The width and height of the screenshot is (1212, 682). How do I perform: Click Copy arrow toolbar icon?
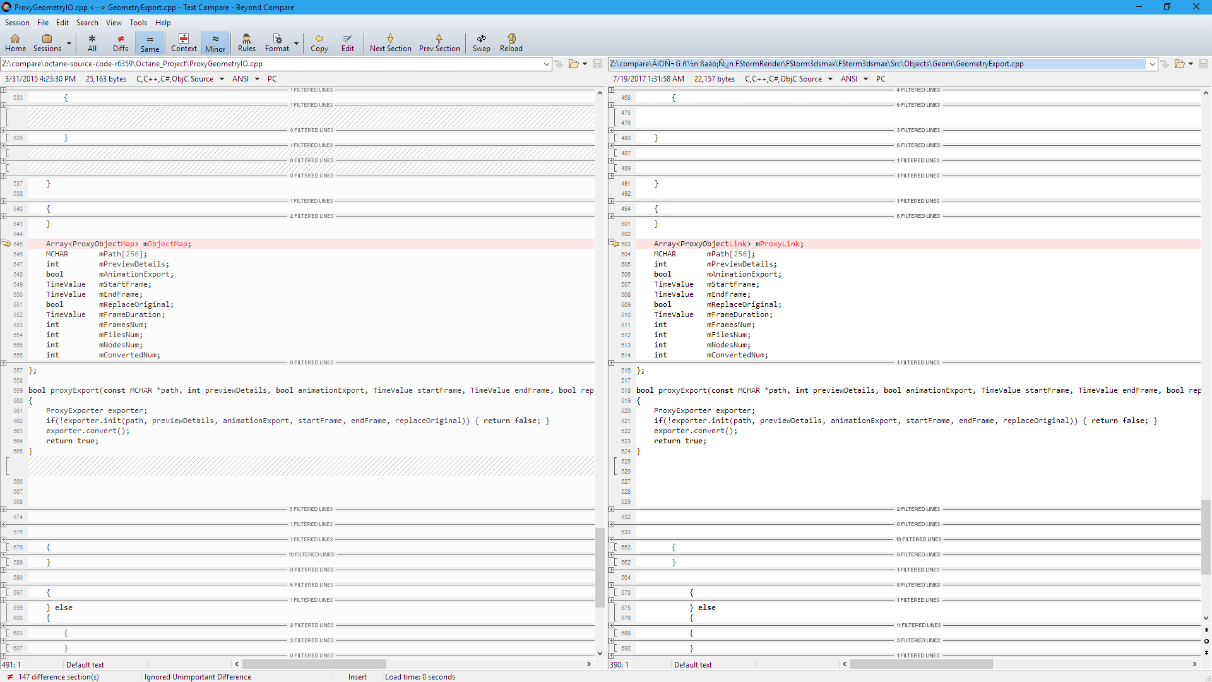click(x=319, y=42)
